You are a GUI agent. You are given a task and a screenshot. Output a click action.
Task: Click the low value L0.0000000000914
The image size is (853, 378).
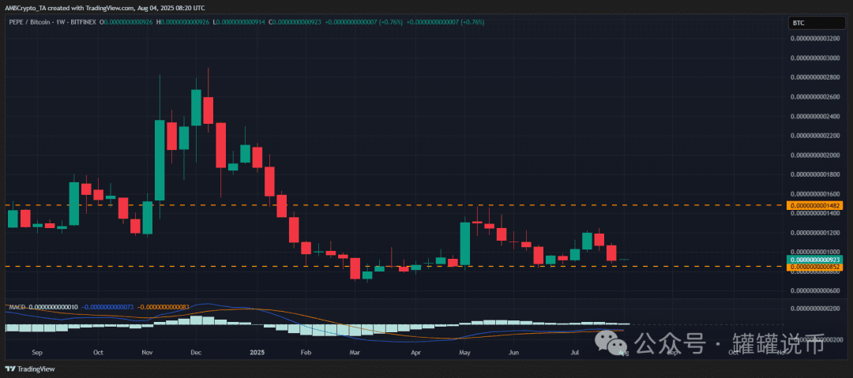pyautogui.click(x=239, y=22)
